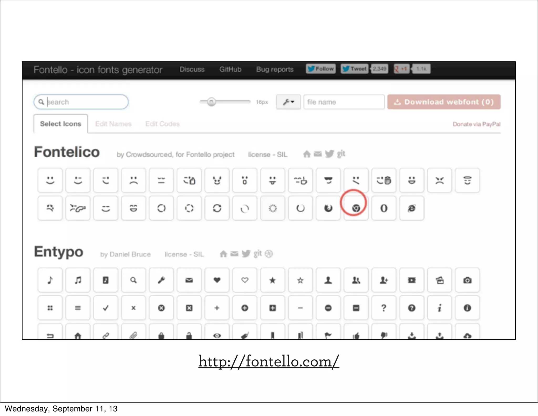Select the Fontelico unhappy face icon
The image size is (538, 416).
pos(133,180)
